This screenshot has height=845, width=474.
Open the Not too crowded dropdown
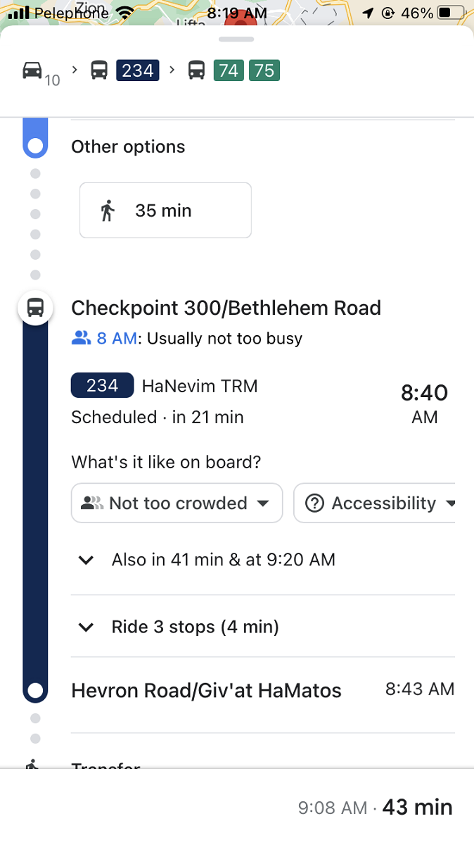click(176, 503)
